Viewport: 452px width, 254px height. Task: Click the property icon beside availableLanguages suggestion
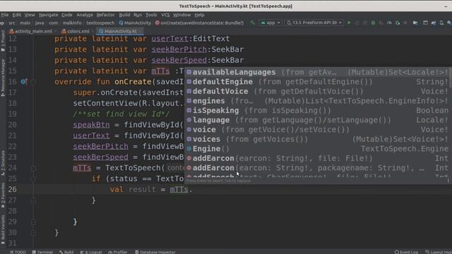coord(189,72)
